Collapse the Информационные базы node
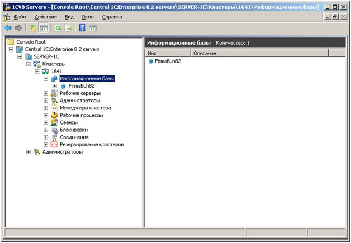351x243 pixels. [46, 79]
